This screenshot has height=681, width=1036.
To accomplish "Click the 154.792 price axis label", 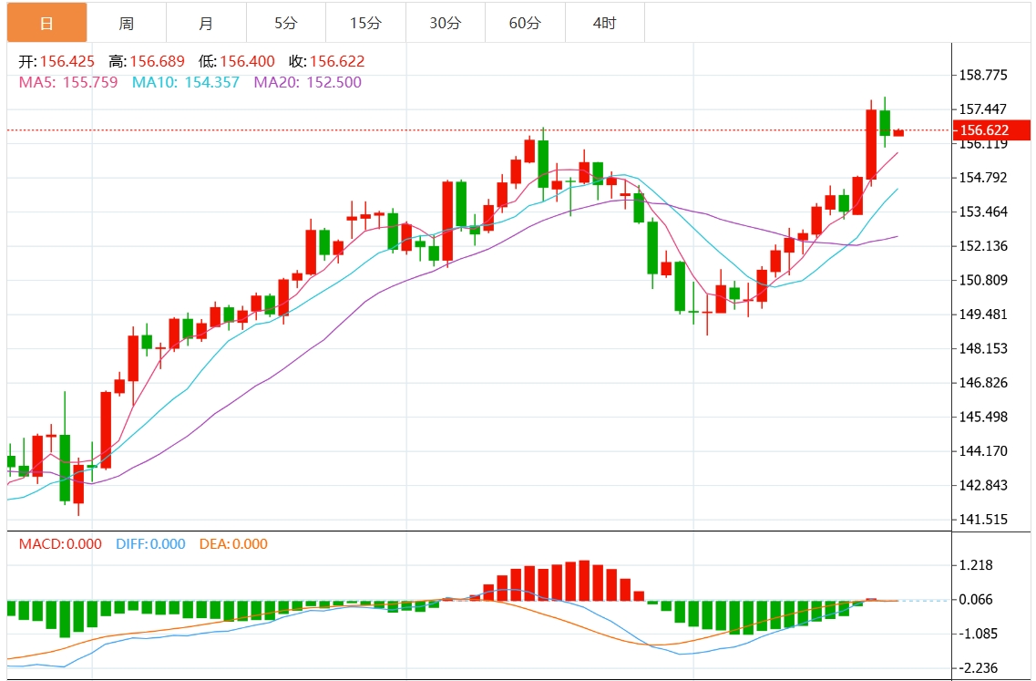I will pos(983,177).
